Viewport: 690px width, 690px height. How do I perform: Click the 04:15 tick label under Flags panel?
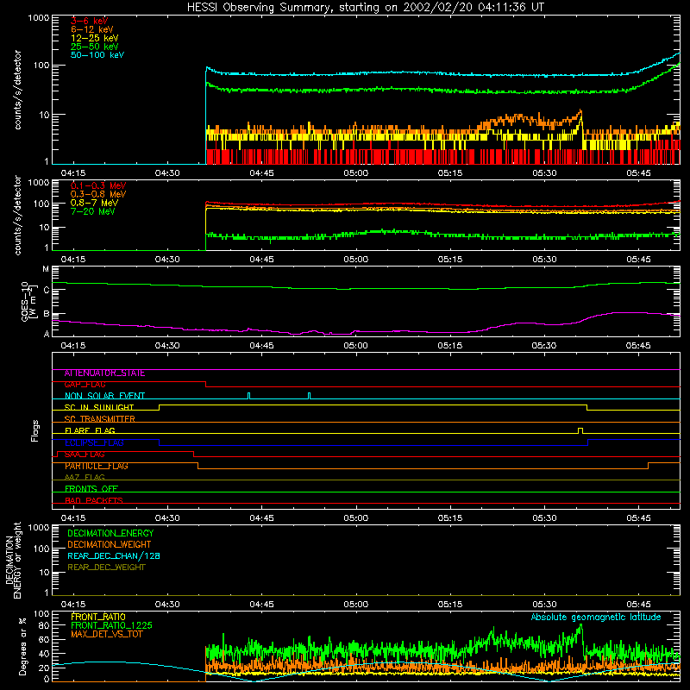[x=73, y=518]
